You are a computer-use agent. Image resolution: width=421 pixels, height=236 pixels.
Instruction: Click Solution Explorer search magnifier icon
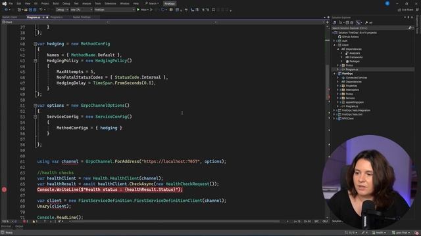(x=410, y=28)
